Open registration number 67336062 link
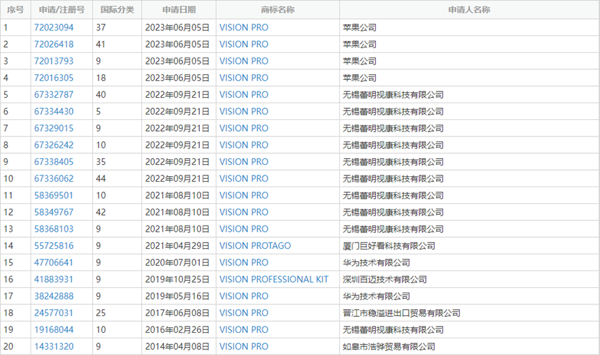 (53, 179)
